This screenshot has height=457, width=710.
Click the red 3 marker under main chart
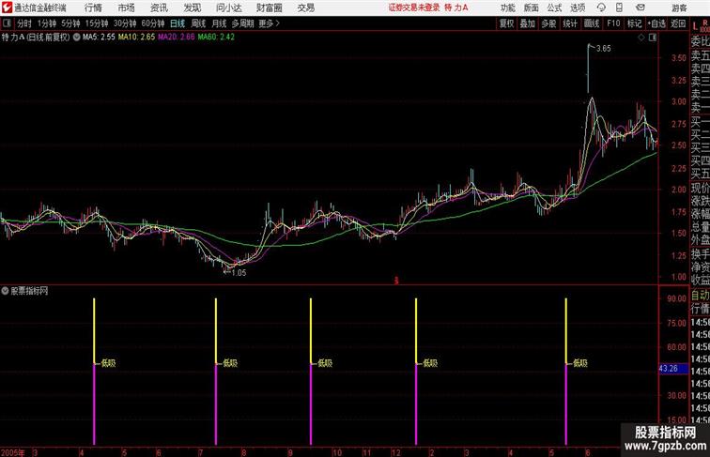pos(396,281)
